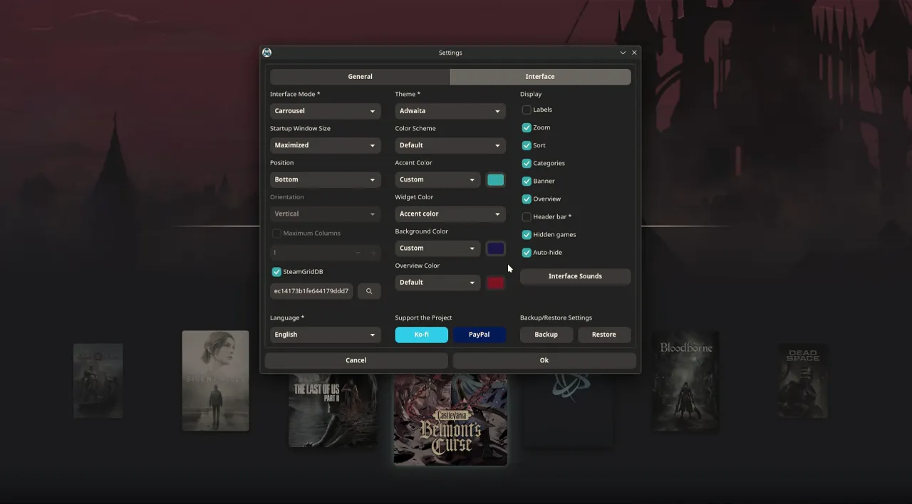
Task: Click the app icon in Settings title bar
Action: [266, 53]
